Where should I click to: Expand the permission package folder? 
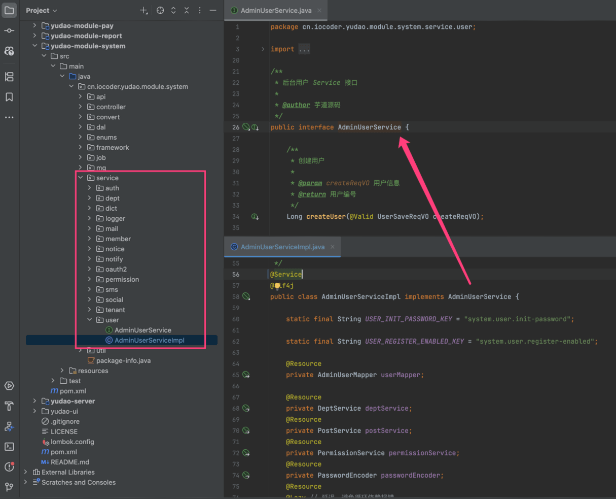90,279
